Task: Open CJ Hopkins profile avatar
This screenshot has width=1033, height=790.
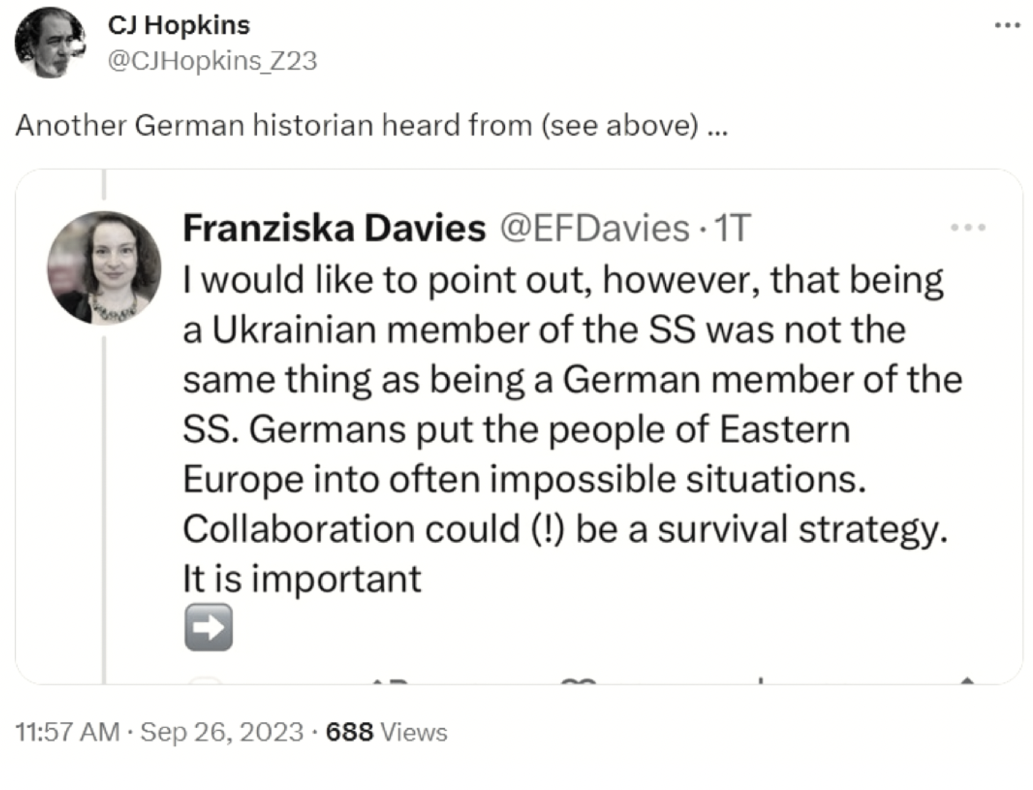Action: pyautogui.click(x=50, y=43)
